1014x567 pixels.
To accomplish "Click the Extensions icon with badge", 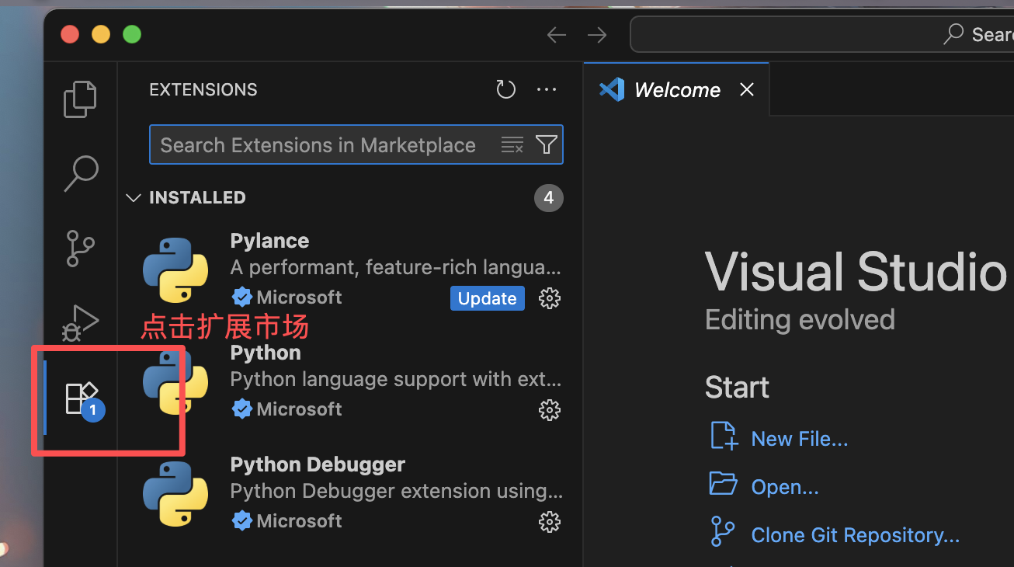I will (x=82, y=398).
